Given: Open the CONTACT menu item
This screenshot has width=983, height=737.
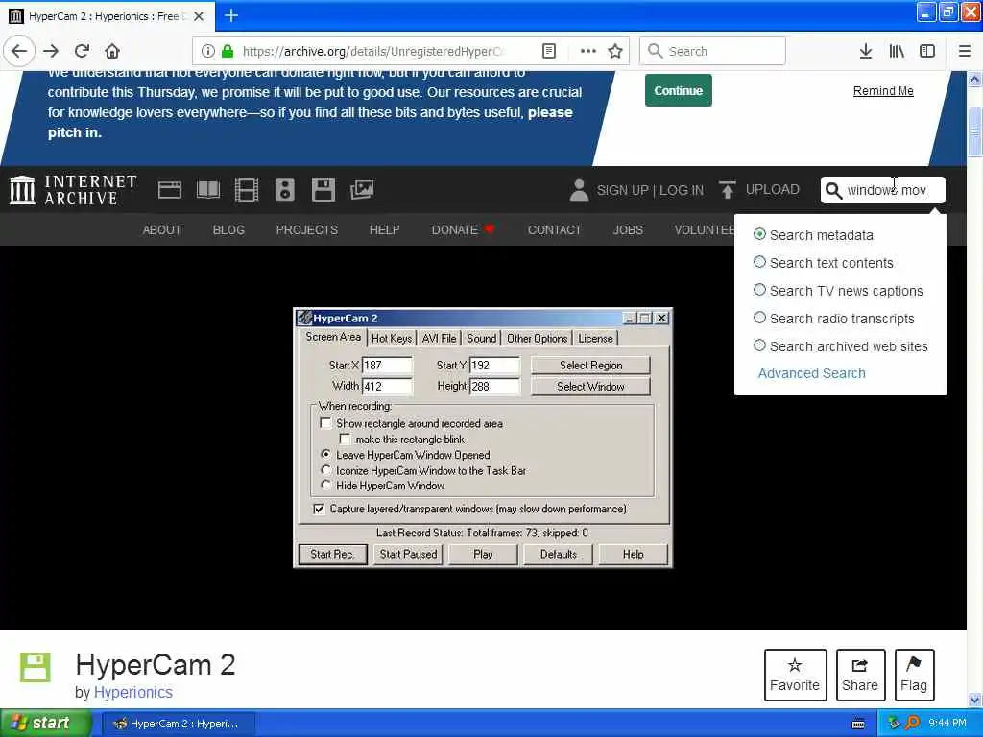Looking at the screenshot, I should point(554,230).
